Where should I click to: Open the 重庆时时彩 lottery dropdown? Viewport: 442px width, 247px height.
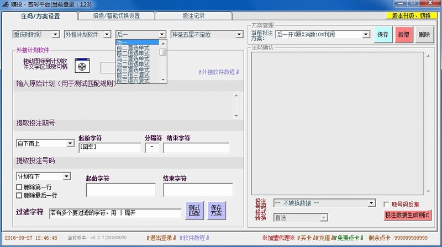[36, 34]
